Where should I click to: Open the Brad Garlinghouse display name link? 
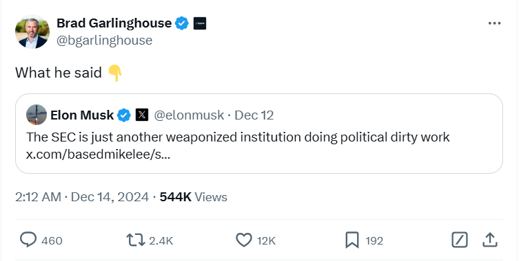(x=114, y=23)
